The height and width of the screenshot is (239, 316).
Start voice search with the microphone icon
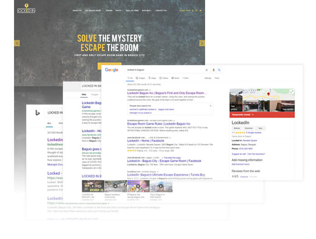(213, 70)
